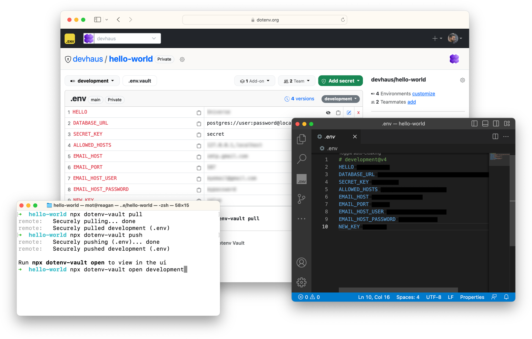Open the user avatar menu
The width and height of the screenshot is (532, 339).
coord(455,38)
